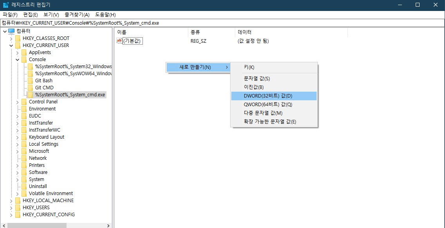Select the Local Settings key
Image resolution: width=445 pixels, height=228 pixels.
[x=44, y=144]
